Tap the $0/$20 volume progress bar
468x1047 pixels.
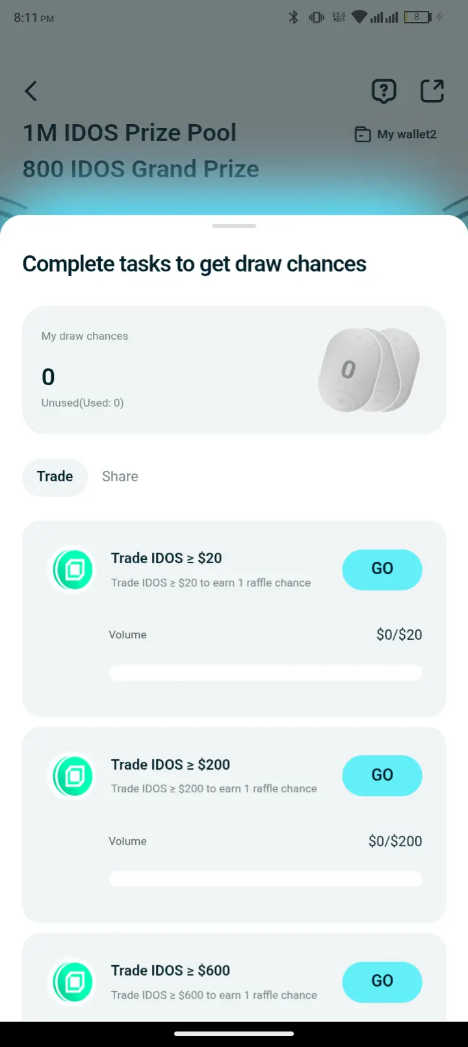265,672
